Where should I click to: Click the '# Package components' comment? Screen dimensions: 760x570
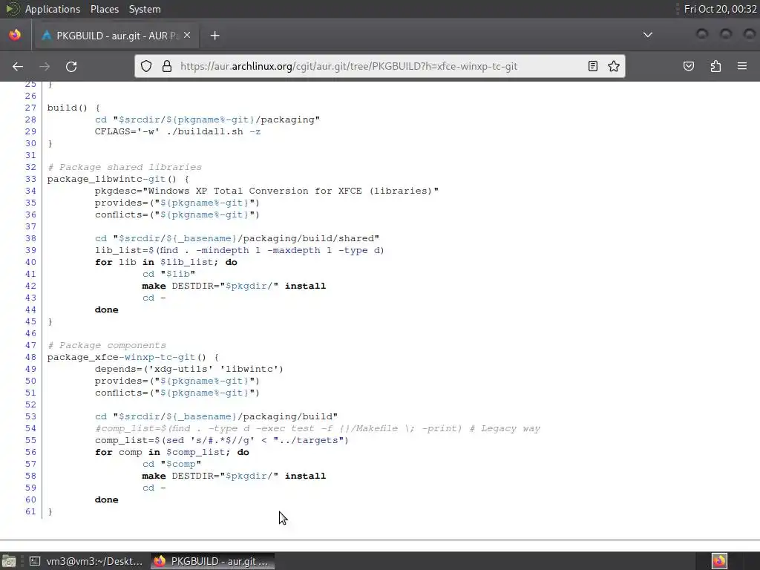point(107,345)
